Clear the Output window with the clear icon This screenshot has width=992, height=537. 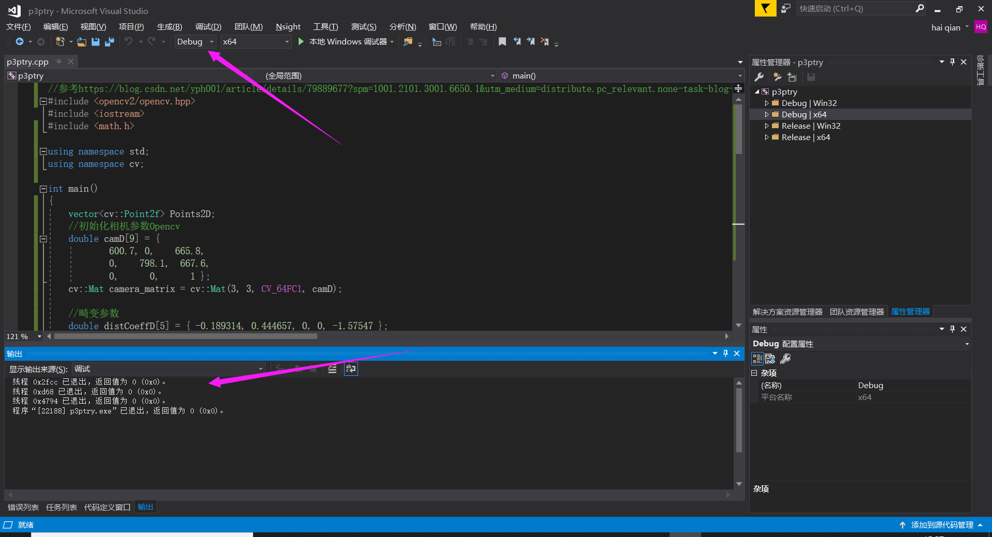pyautogui.click(x=332, y=369)
